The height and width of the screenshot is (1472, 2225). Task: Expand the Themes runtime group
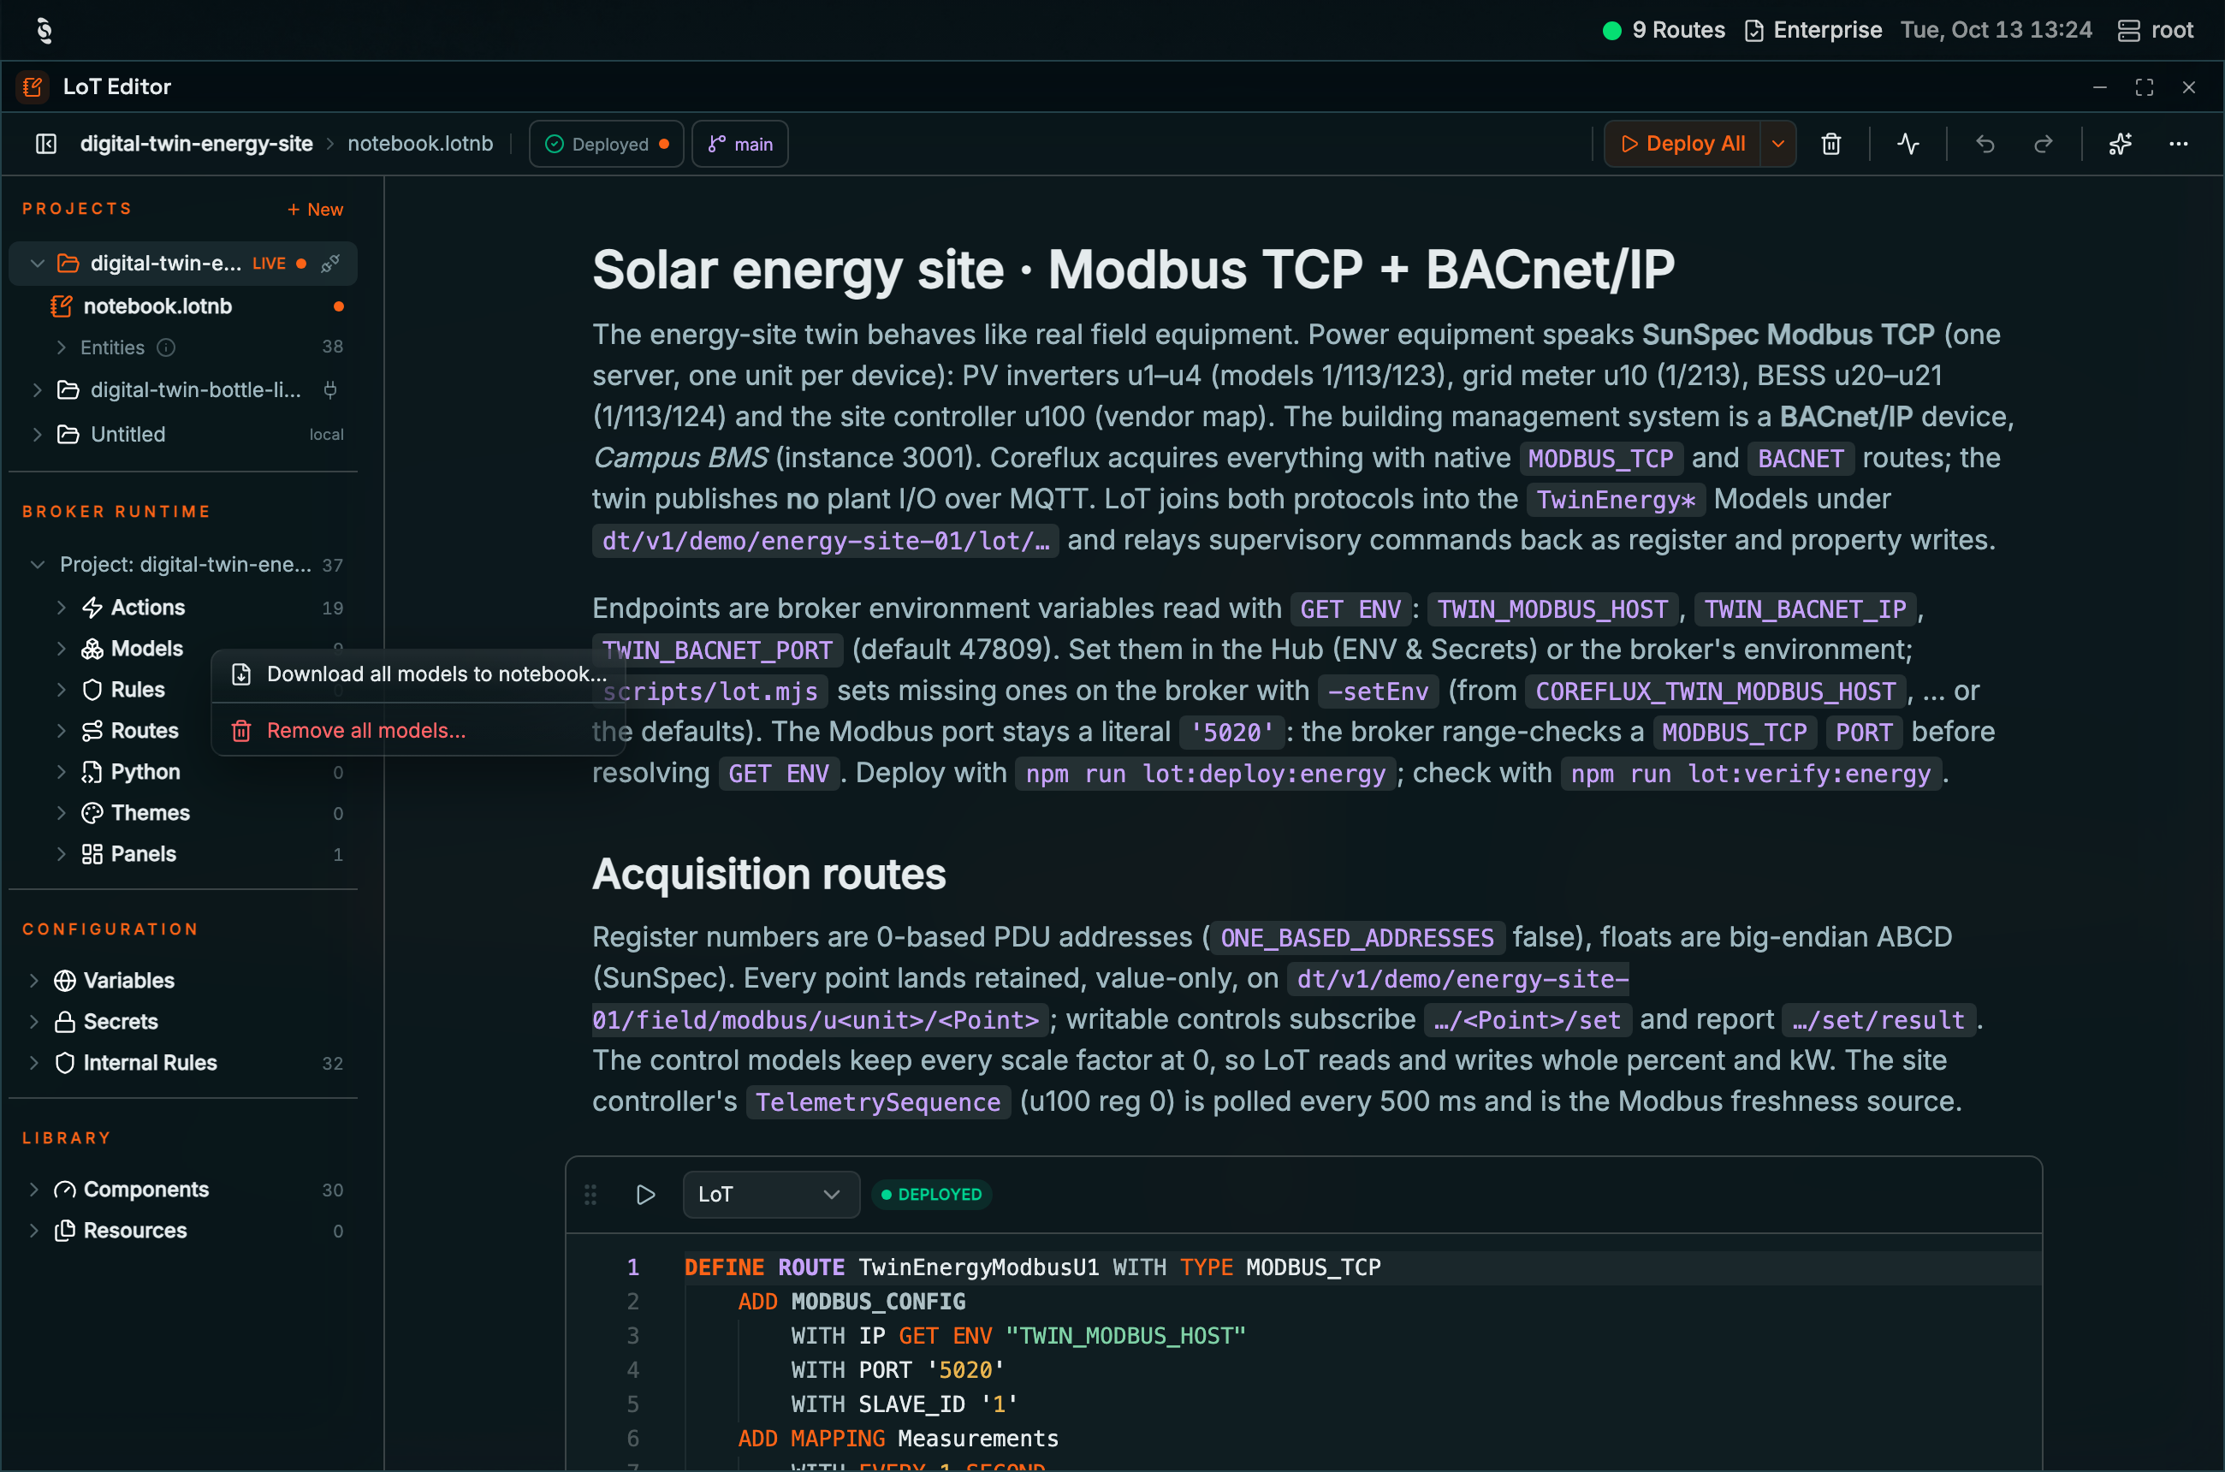[x=62, y=813]
